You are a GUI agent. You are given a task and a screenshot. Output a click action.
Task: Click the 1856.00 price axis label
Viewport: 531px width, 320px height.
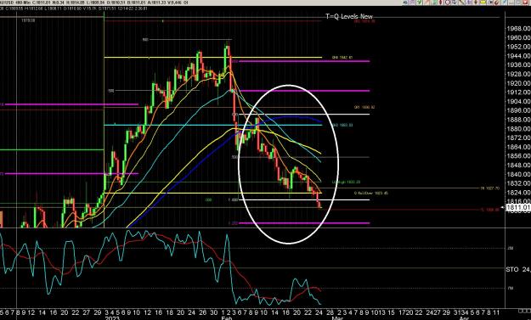point(519,156)
